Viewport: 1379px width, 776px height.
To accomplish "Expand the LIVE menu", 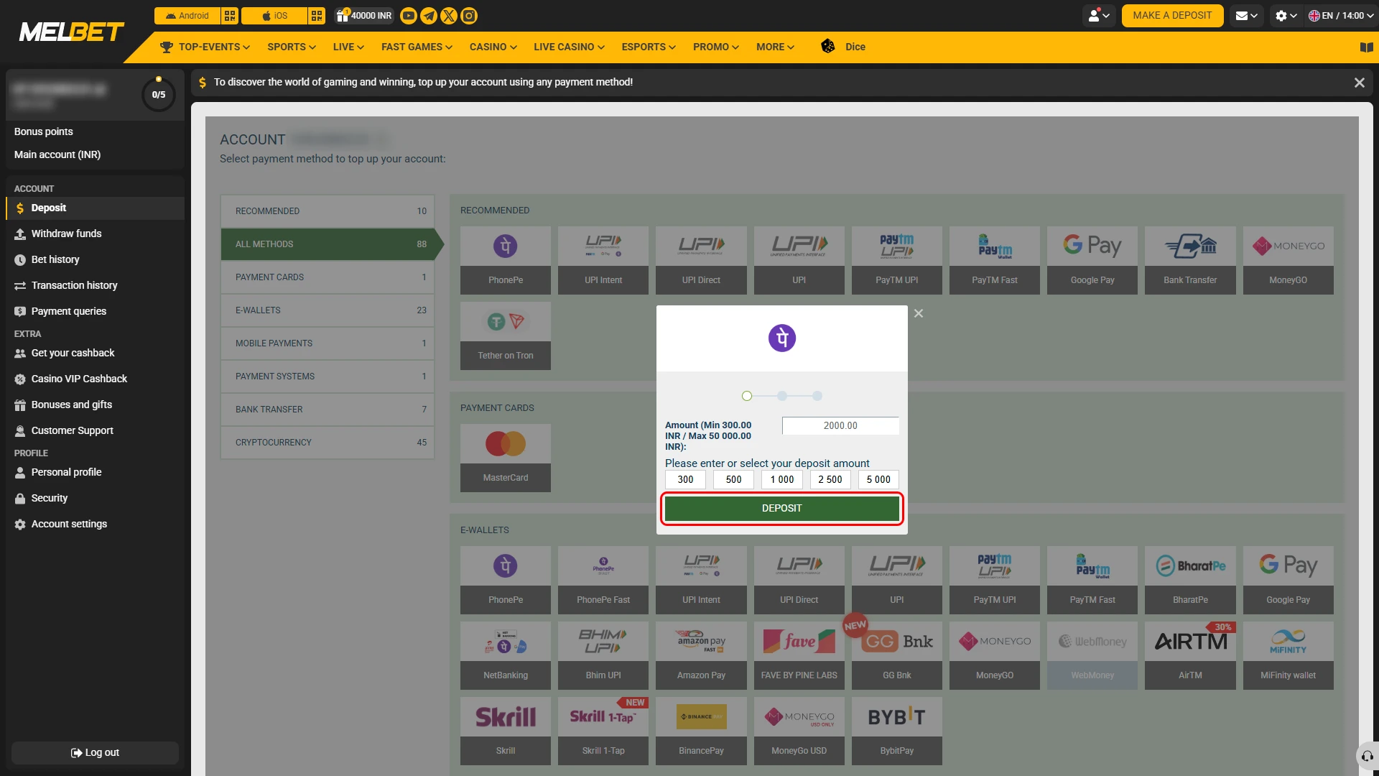I will coord(348,47).
